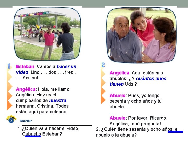Click the Angélica speaker name in panel 2
Screen dimensions: 188x141
coord(119,73)
